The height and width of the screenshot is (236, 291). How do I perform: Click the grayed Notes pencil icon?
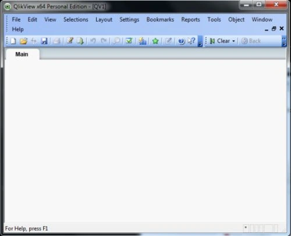[168, 41]
